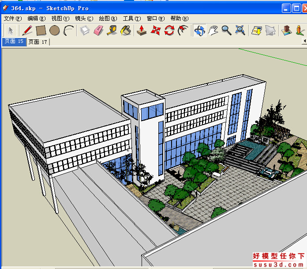Click the Share Model icon
This screenshot has height=269, width=307.
coord(270,30)
